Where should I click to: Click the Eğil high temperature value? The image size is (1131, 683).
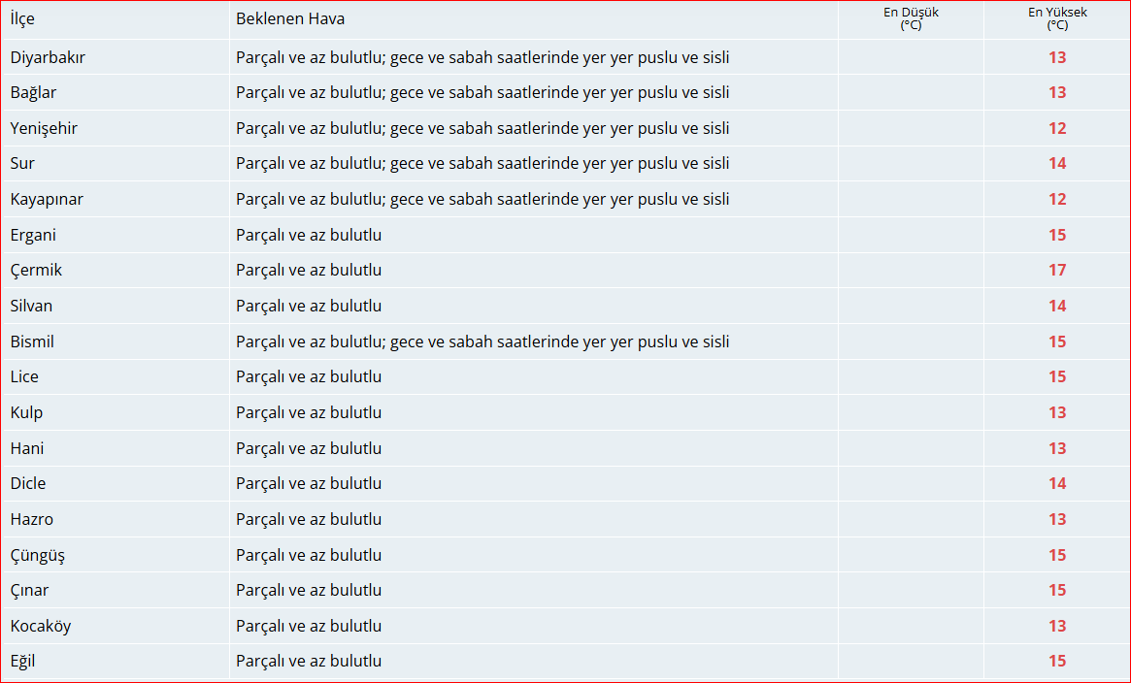click(x=1057, y=661)
